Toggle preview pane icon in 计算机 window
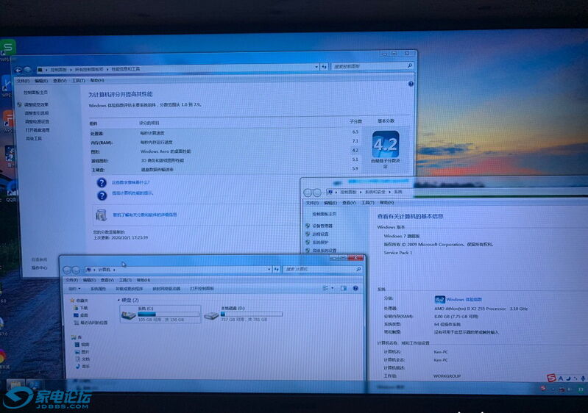 tap(344, 288)
